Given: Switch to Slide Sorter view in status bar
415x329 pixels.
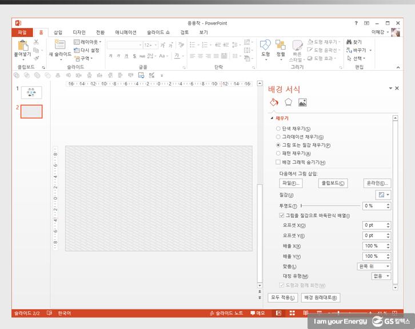Looking at the screenshot, I should click(292, 313).
